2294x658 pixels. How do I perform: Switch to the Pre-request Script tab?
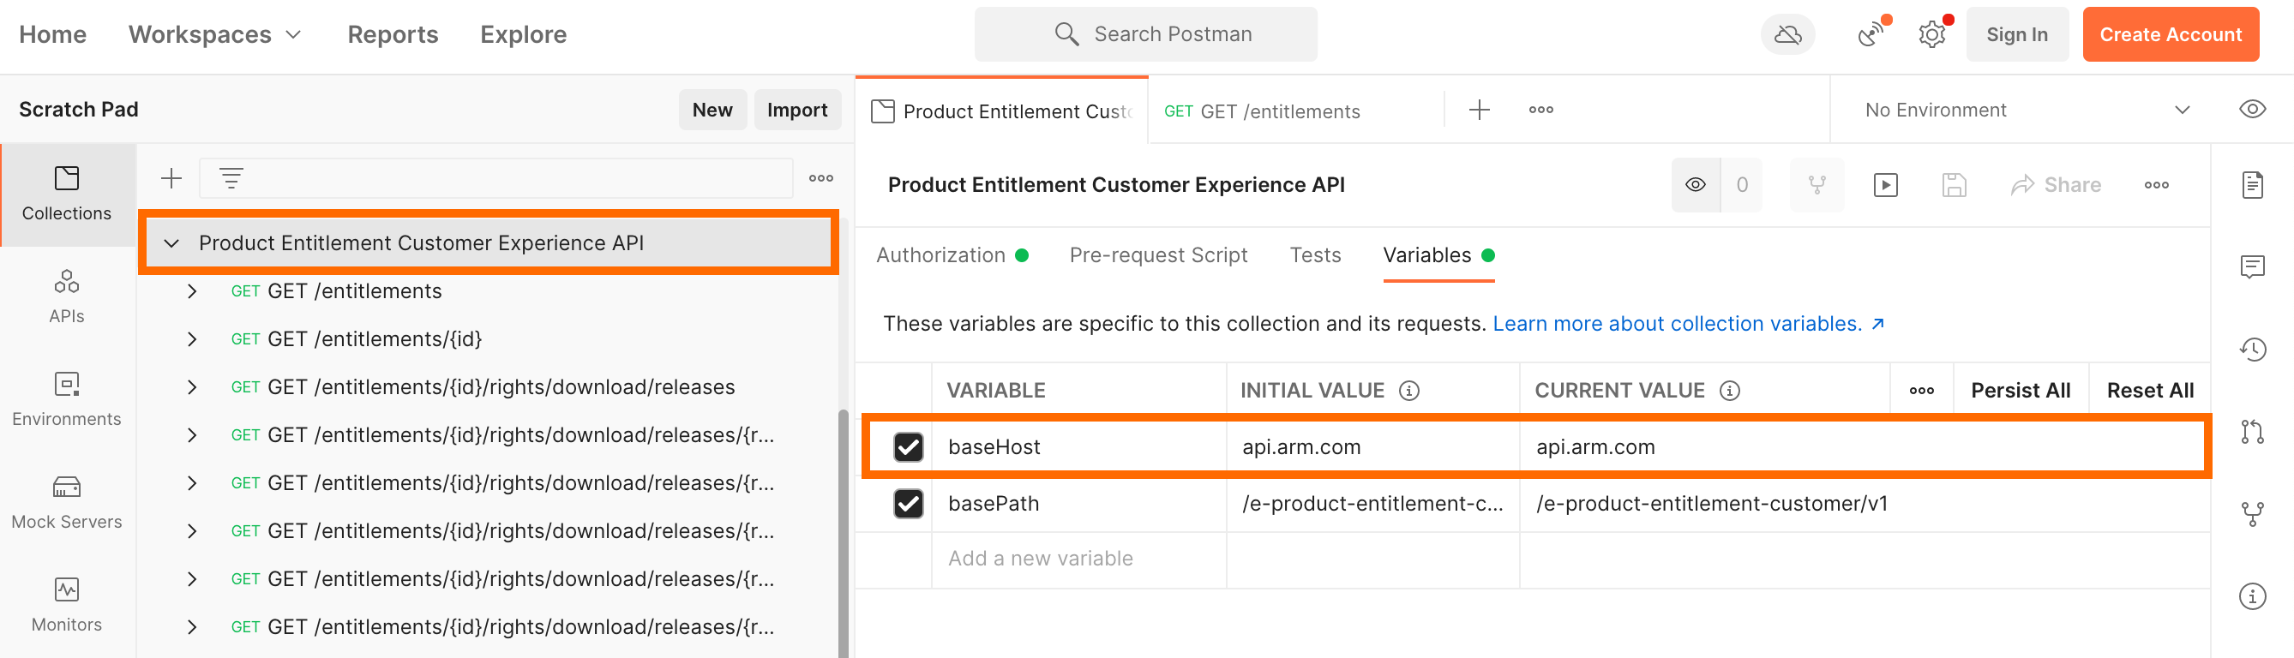[1157, 255]
